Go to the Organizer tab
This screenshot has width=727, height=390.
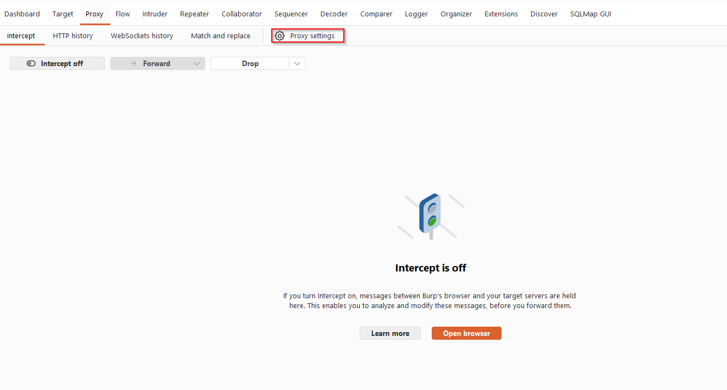pyautogui.click(x=456, y=14)
